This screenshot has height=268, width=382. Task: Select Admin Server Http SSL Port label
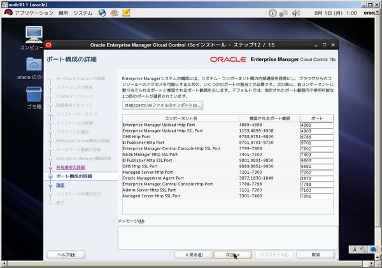pyautogui.click(x=149, y=190)
